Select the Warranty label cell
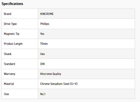The height and width of the screenshot is (102, 140). point(20,74)
